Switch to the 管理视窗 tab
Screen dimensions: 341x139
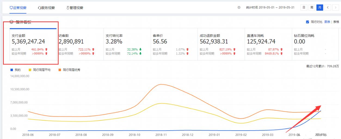point(75,8)
